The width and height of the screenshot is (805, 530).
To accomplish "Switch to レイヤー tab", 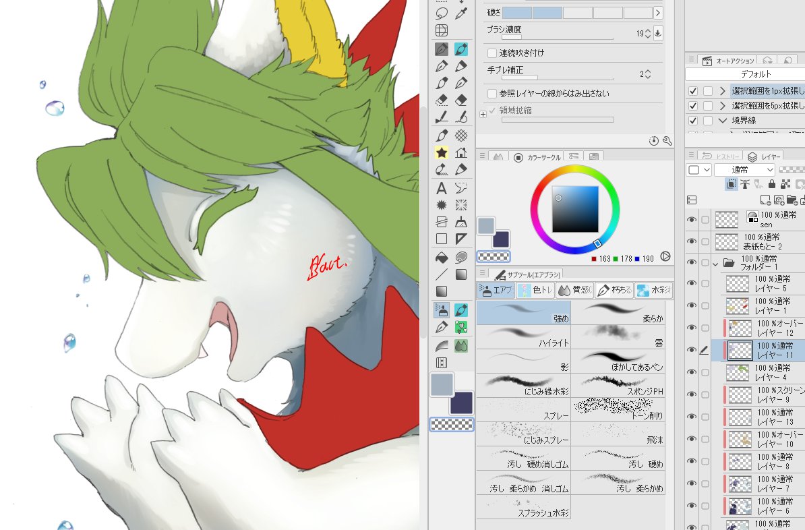I will click(x=765, y=156).
